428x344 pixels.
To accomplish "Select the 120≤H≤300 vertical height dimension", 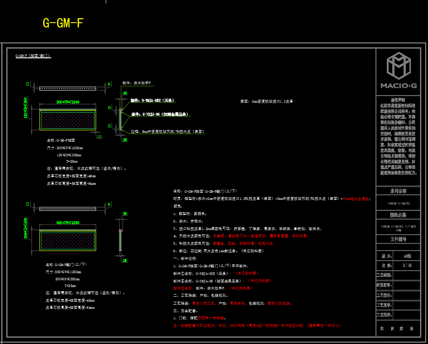I will pos(26,108).
